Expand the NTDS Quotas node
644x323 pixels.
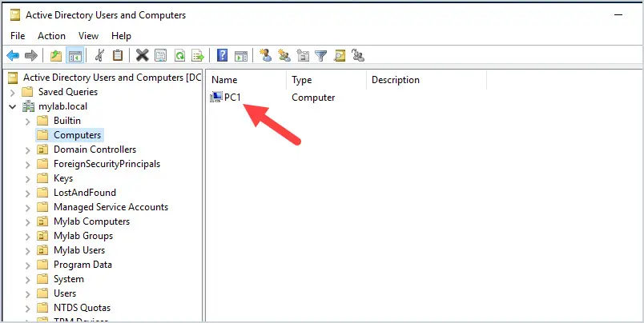tap(27, 308)
